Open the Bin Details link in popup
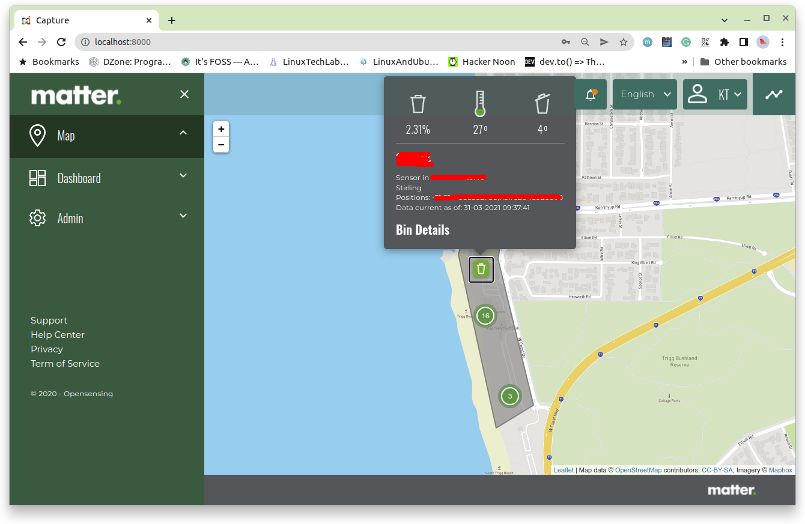This screenshot has height=524, width=805. point(422,230)
